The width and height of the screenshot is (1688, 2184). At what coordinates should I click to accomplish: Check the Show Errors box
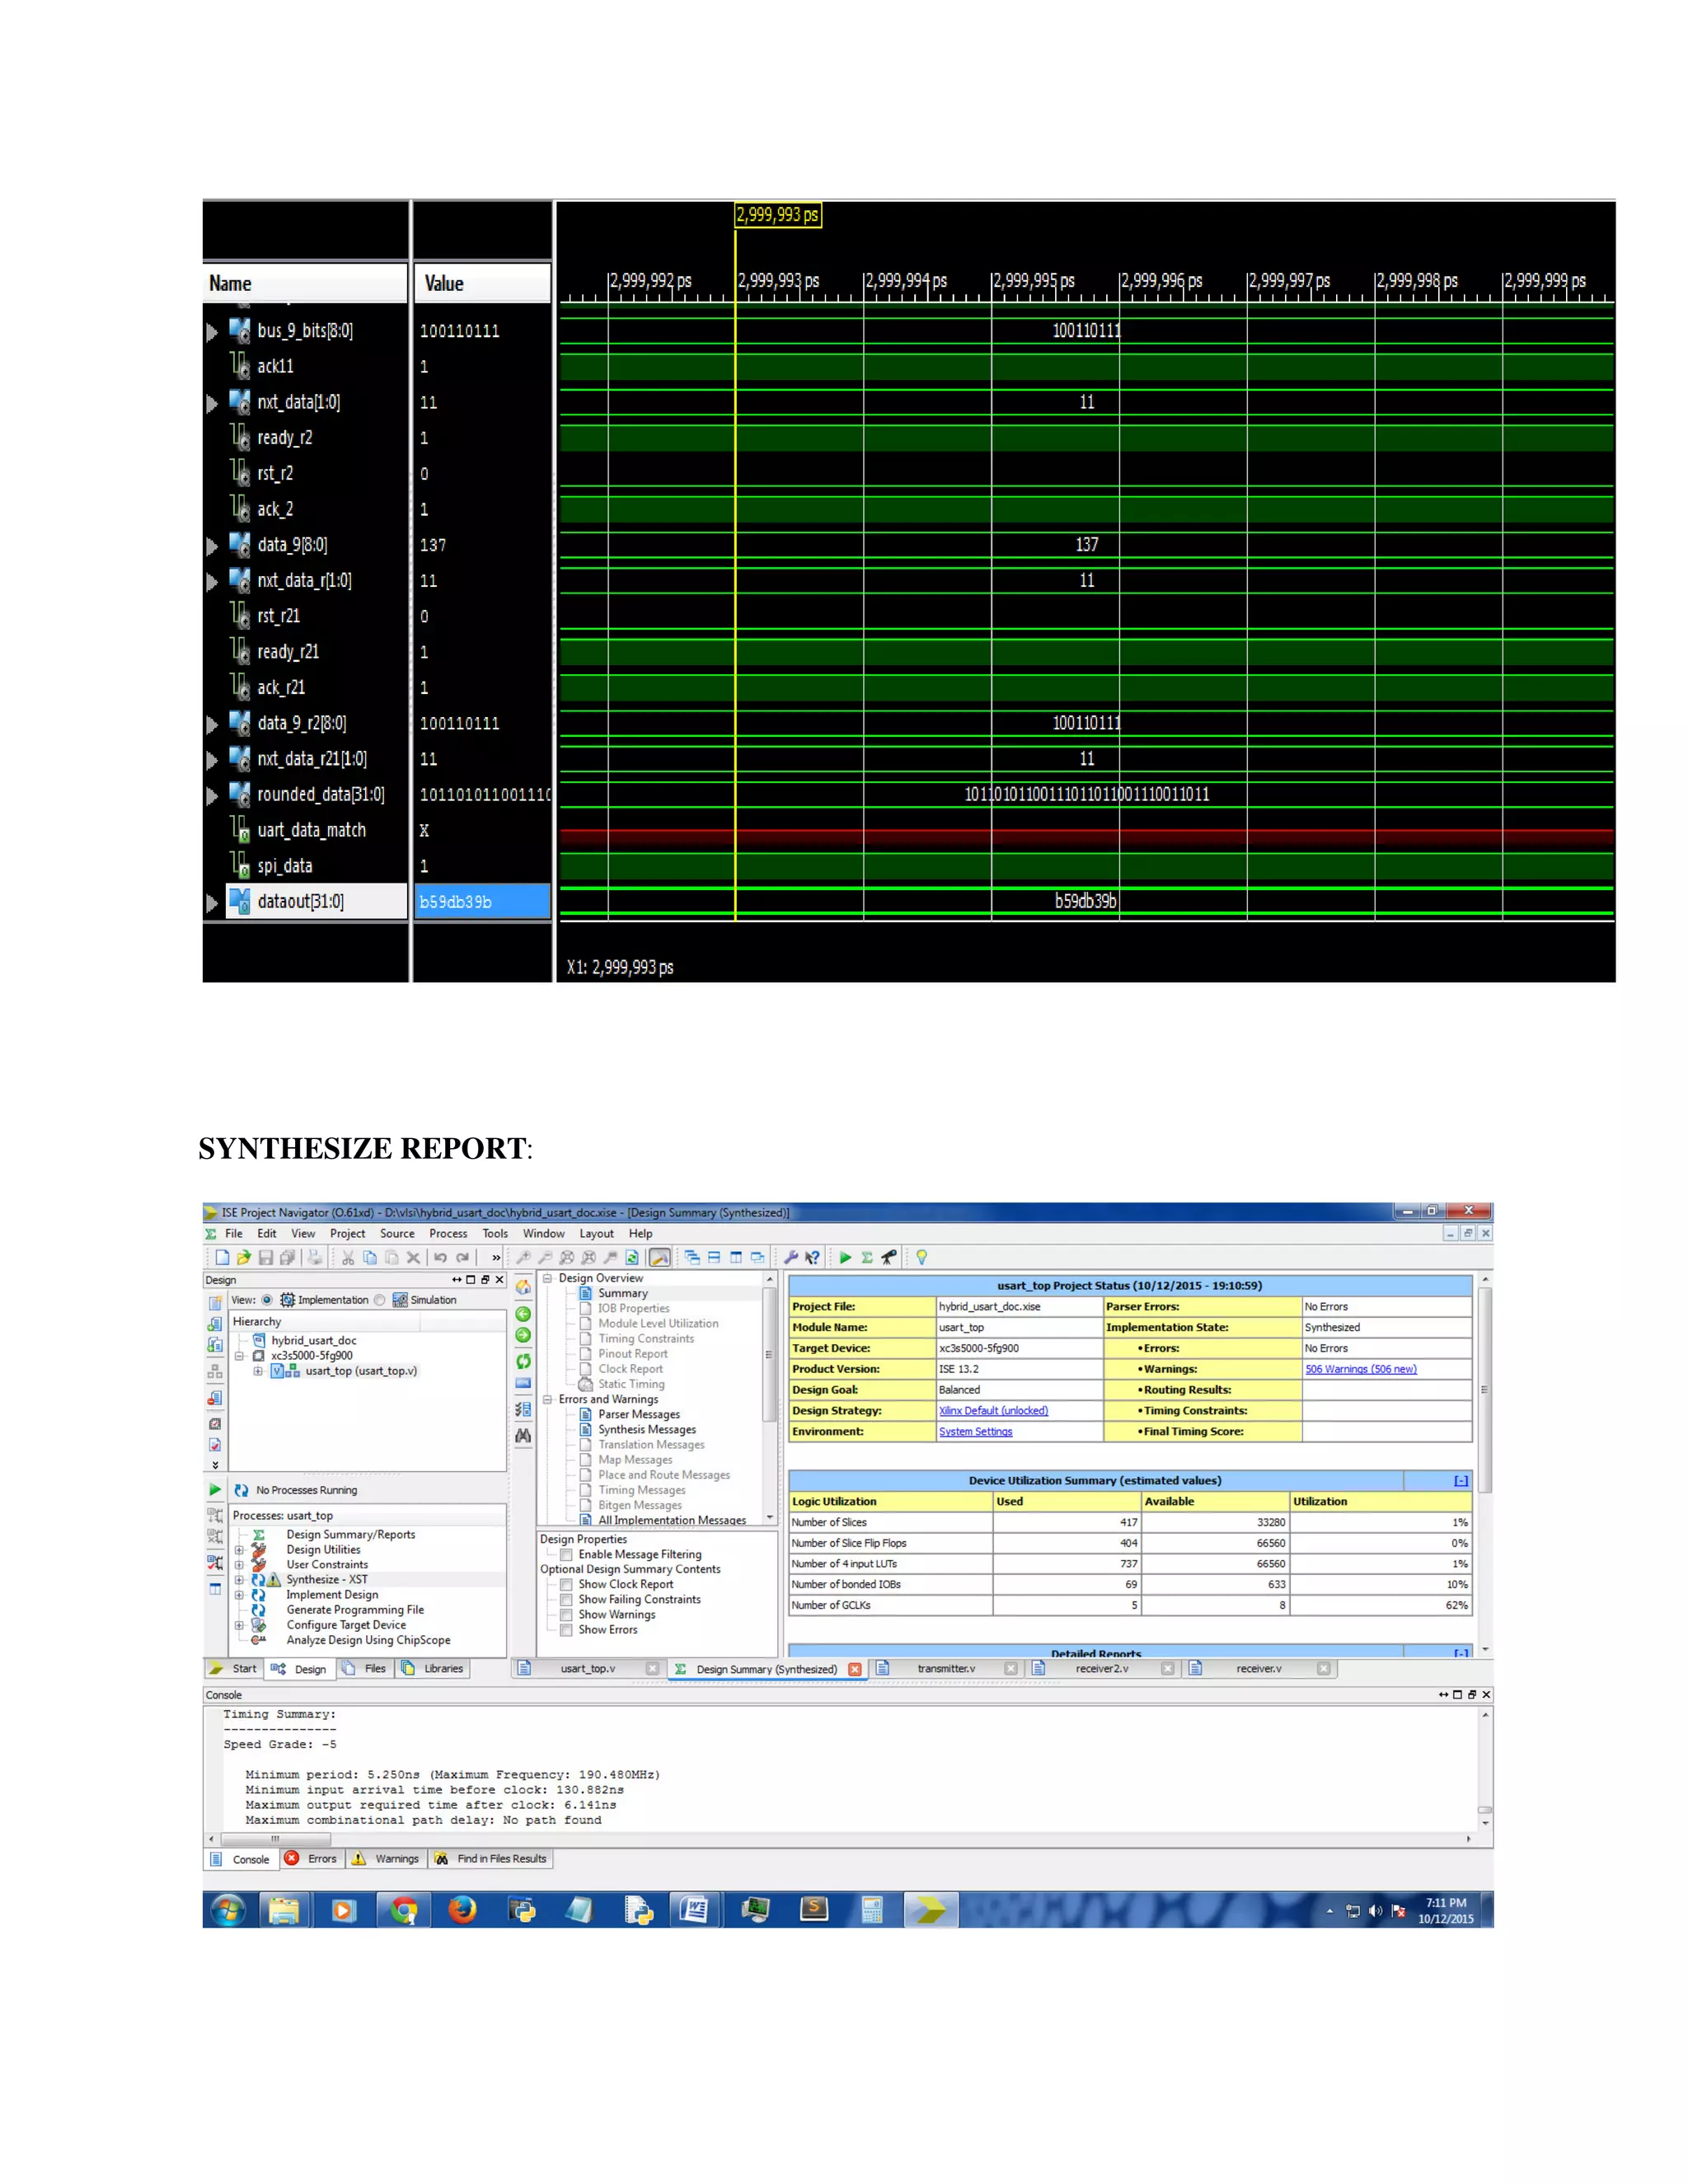tap(566, 1630)
